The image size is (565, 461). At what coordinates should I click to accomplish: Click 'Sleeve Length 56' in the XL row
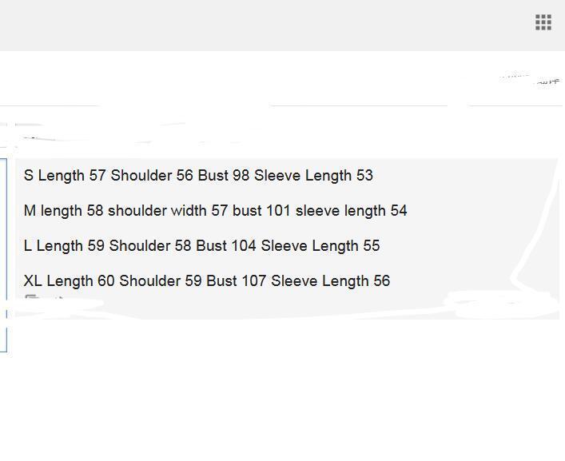(330, 281)
